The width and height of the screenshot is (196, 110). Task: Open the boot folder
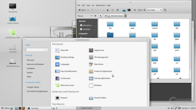[132, 25]
